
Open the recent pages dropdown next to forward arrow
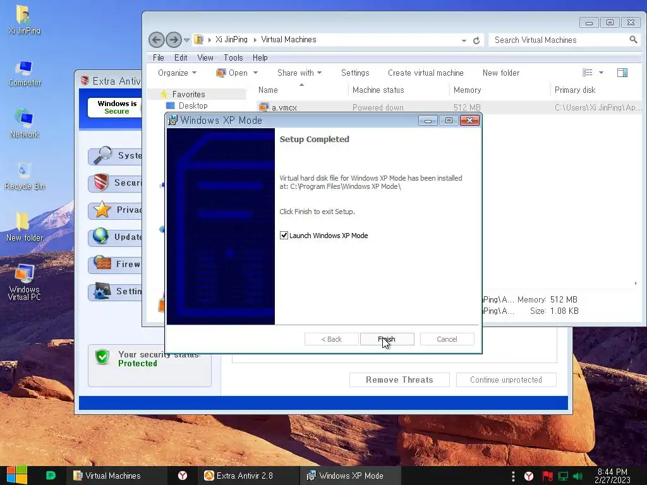[186, 40]
